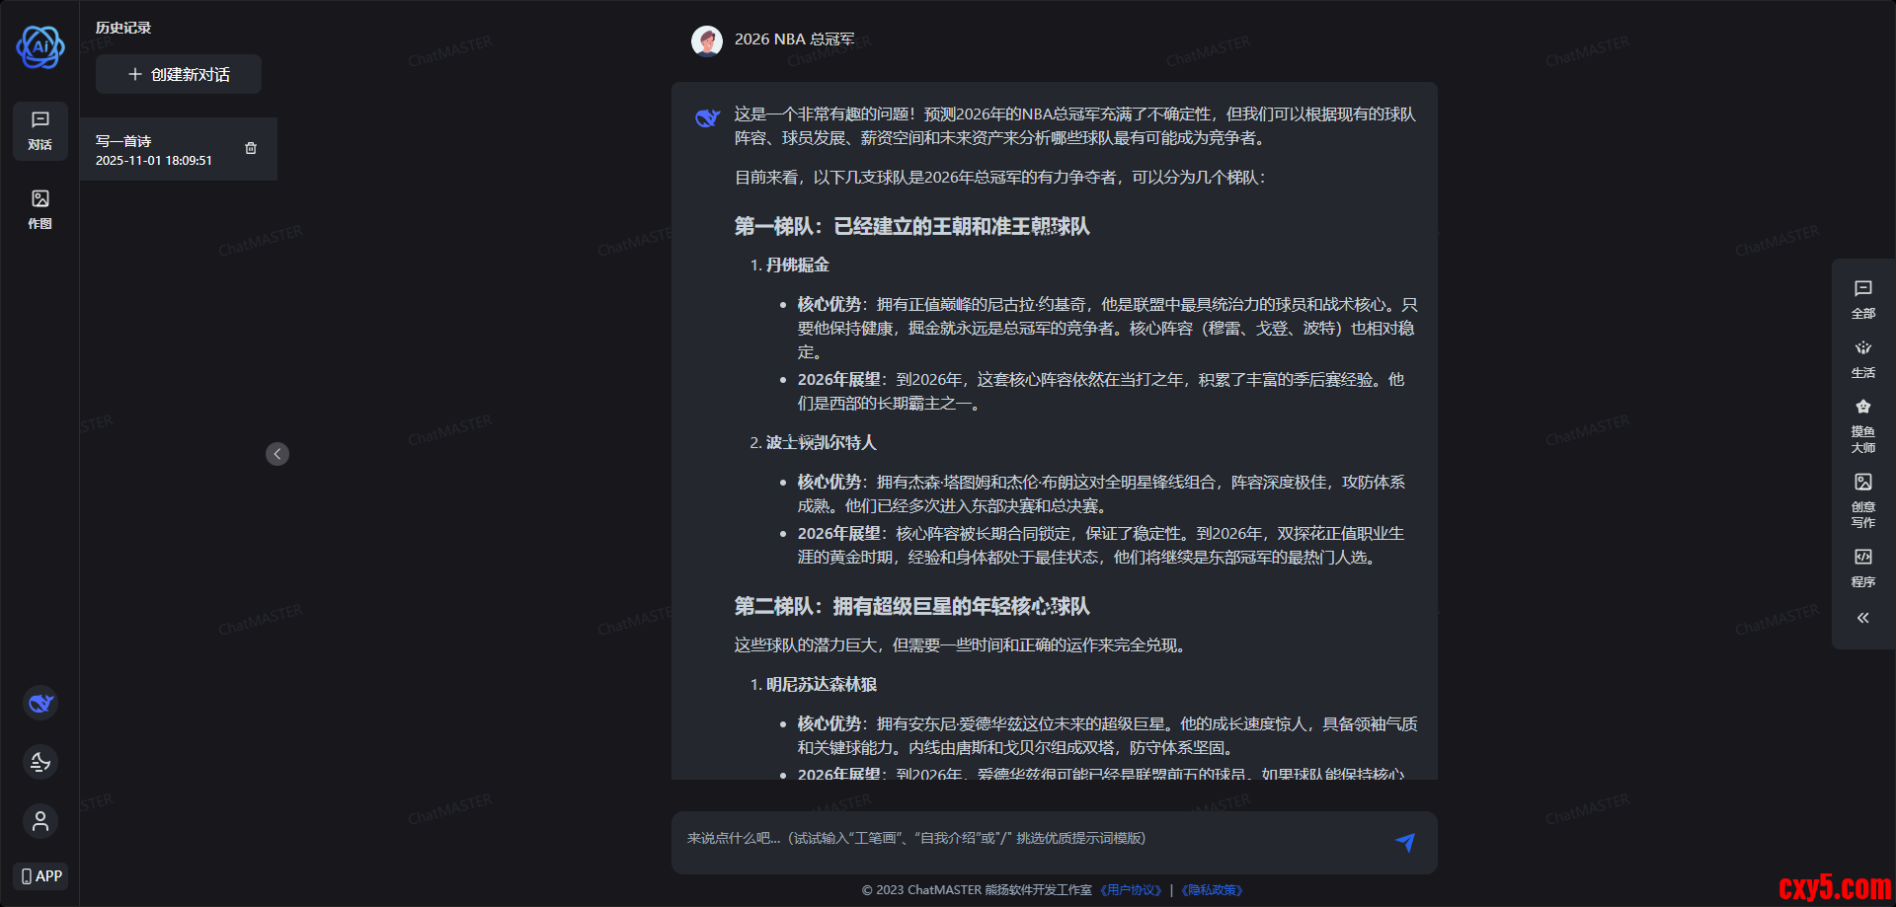
Task: Send the message with paper plane icon
Action: [1405, 842]
